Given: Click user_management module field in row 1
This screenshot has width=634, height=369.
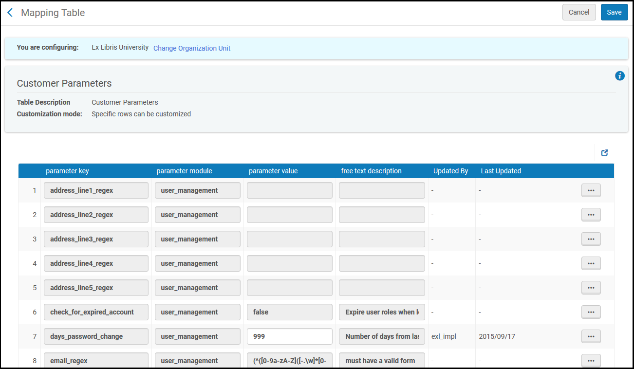Looking at the screenshot, I should pyautogui.click(x=198, y=190).
